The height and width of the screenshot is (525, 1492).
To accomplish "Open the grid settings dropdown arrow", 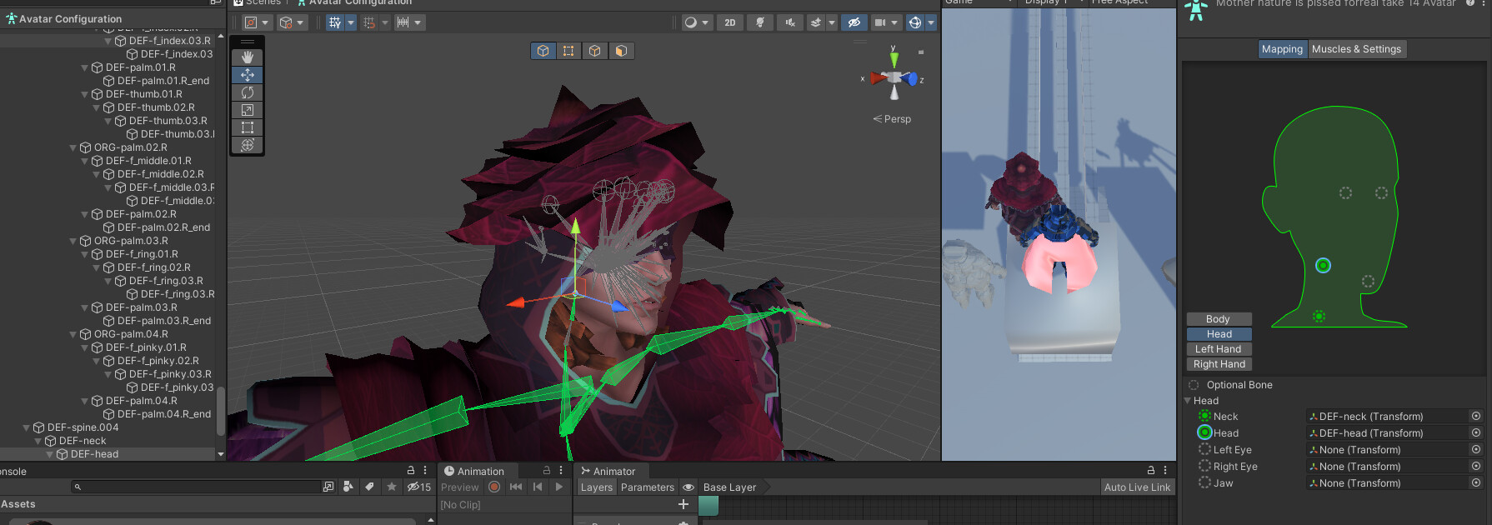I will coord(351,22).
